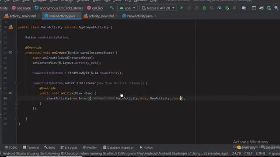Close the activity_new.xml tab
280x157 pixels.
click(x=117, y=16)
